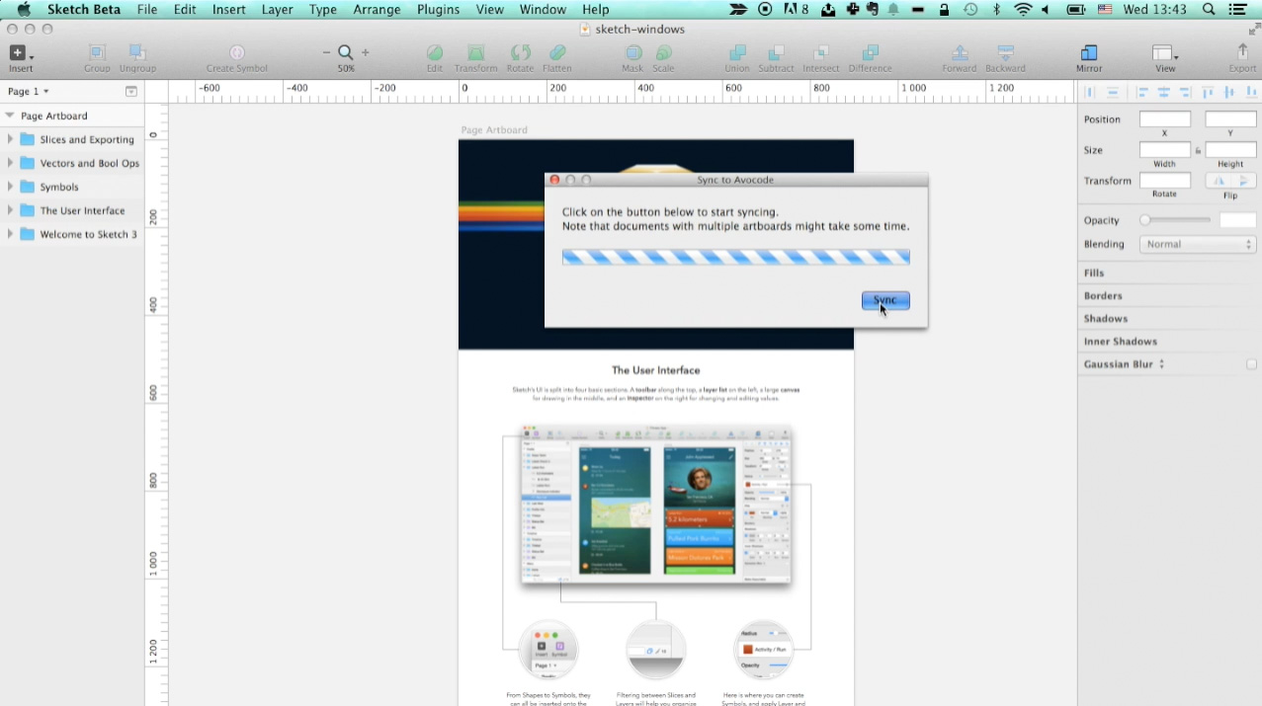Open the Plugins menu
The width and height of the screenshot is (1262, 706).
point(438,9)
